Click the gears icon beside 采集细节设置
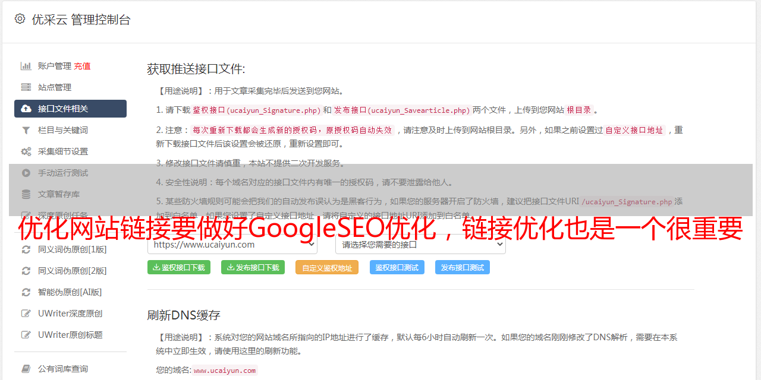 tap(26, 151)
